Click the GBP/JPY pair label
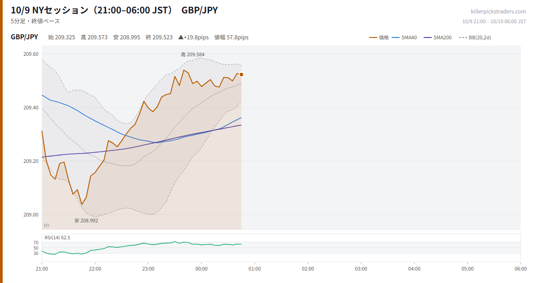The image size is (535, 283). point(25,37)
